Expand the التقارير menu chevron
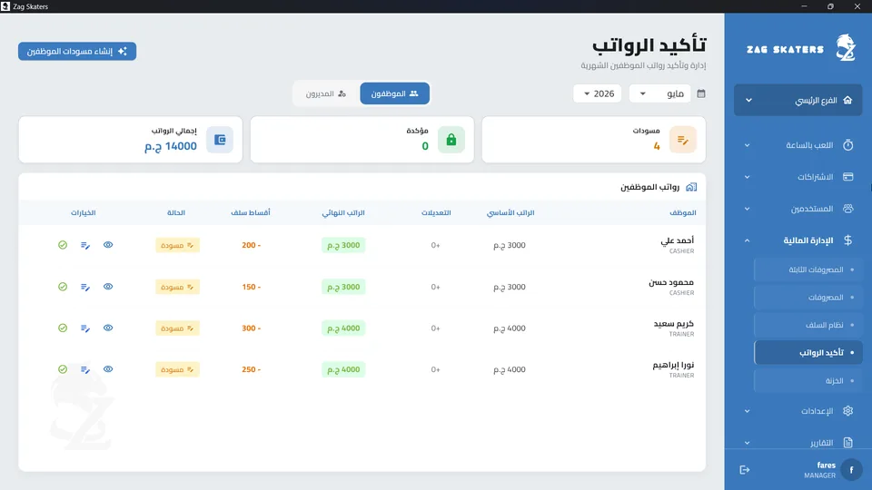The height and width of the screenshot is (490, 872). (x=747, y=443)
